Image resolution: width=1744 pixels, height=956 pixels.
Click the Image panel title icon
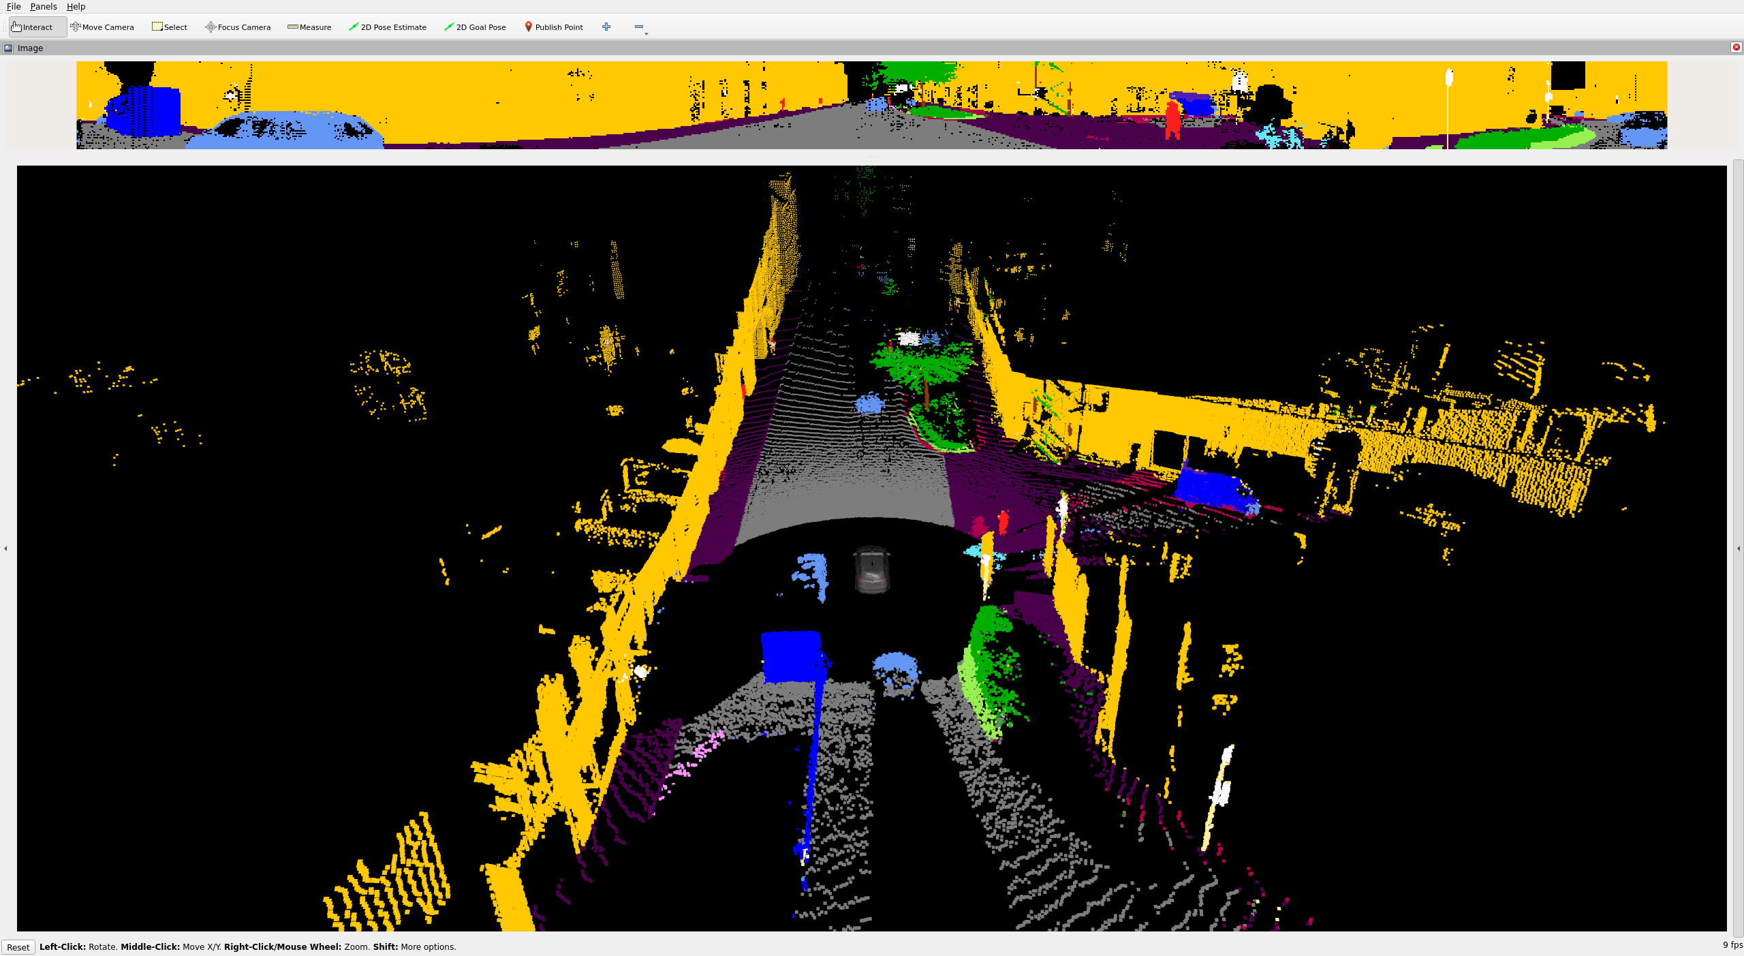click(8, 48)
